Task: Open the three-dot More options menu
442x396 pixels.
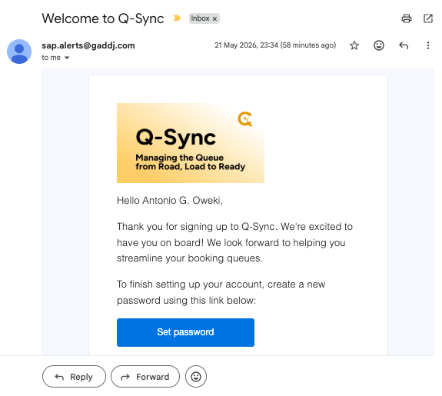Action: [x=427, y=45]
